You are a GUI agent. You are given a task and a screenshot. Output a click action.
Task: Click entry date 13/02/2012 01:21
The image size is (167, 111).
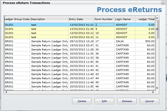click(x=81, y=25)
